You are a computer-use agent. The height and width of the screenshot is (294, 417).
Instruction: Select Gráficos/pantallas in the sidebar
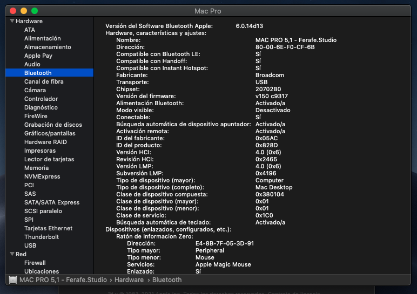(50, 133)
